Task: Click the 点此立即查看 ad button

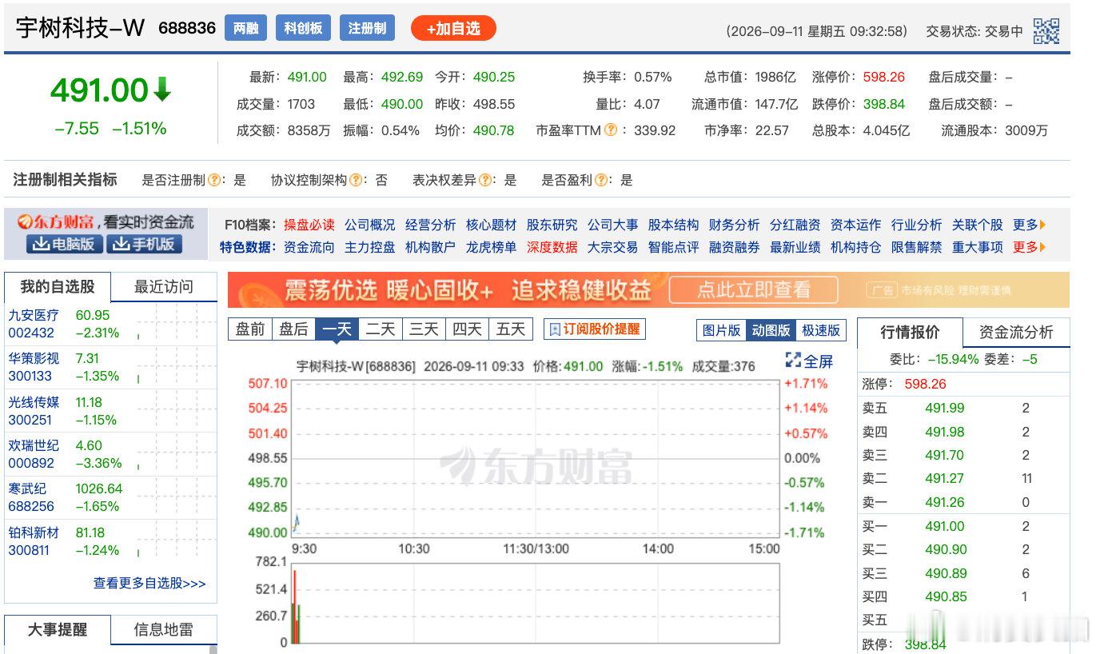Action: click(x=753, y=289)
